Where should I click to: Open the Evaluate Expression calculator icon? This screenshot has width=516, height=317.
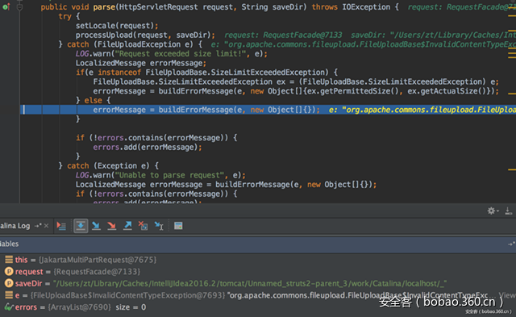point(178,226)
